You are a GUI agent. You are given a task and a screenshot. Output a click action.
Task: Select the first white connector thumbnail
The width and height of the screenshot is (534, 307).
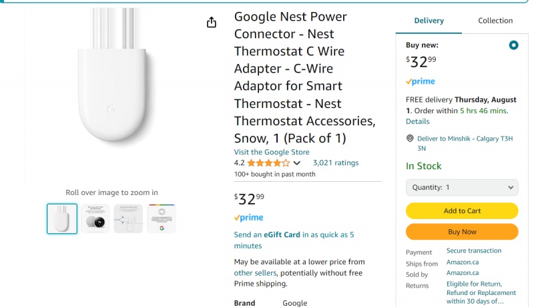tap(62, 218)
